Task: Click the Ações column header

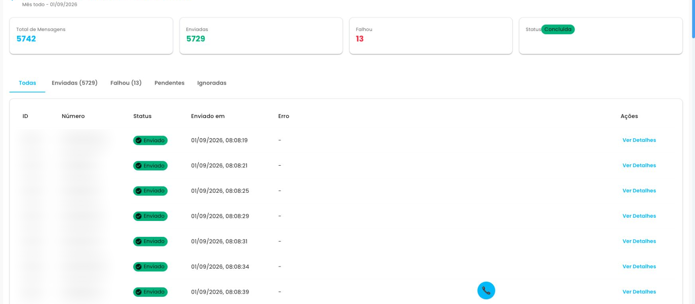Action: 629,116
